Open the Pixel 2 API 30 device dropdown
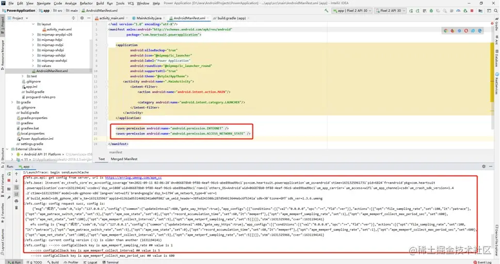 [390, 10]
